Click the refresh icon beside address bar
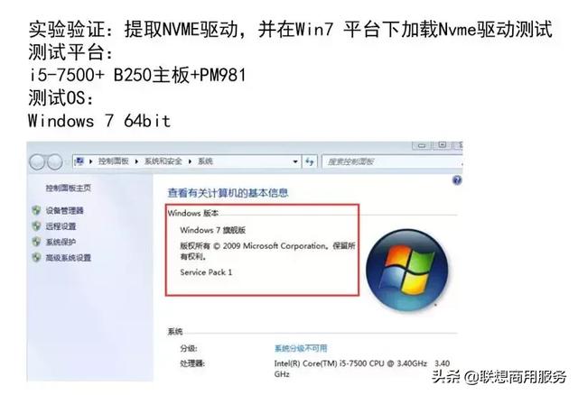Viewport: 578px width, 395px height. (x=310, y=161)
